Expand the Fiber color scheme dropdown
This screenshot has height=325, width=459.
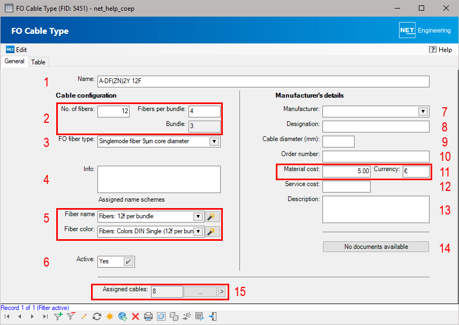coord(198,231)
